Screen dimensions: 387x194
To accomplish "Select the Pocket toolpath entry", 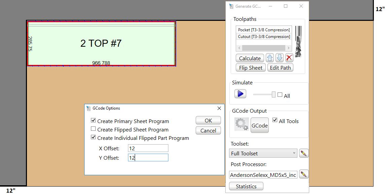I will (264, 30).
